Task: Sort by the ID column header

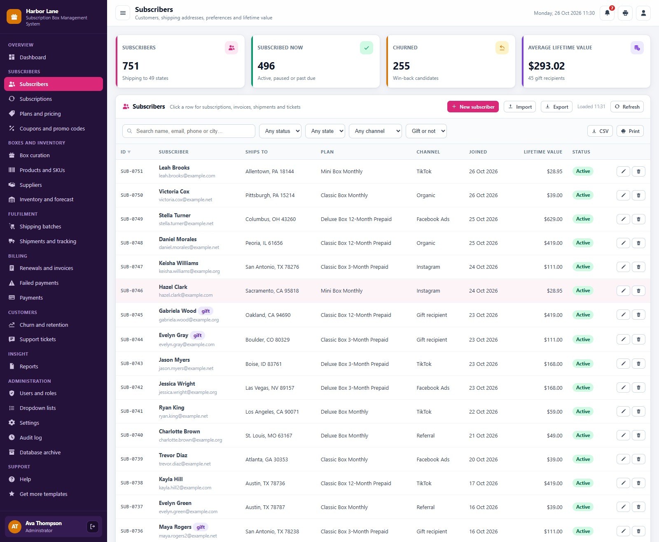Action: [125, 152]
